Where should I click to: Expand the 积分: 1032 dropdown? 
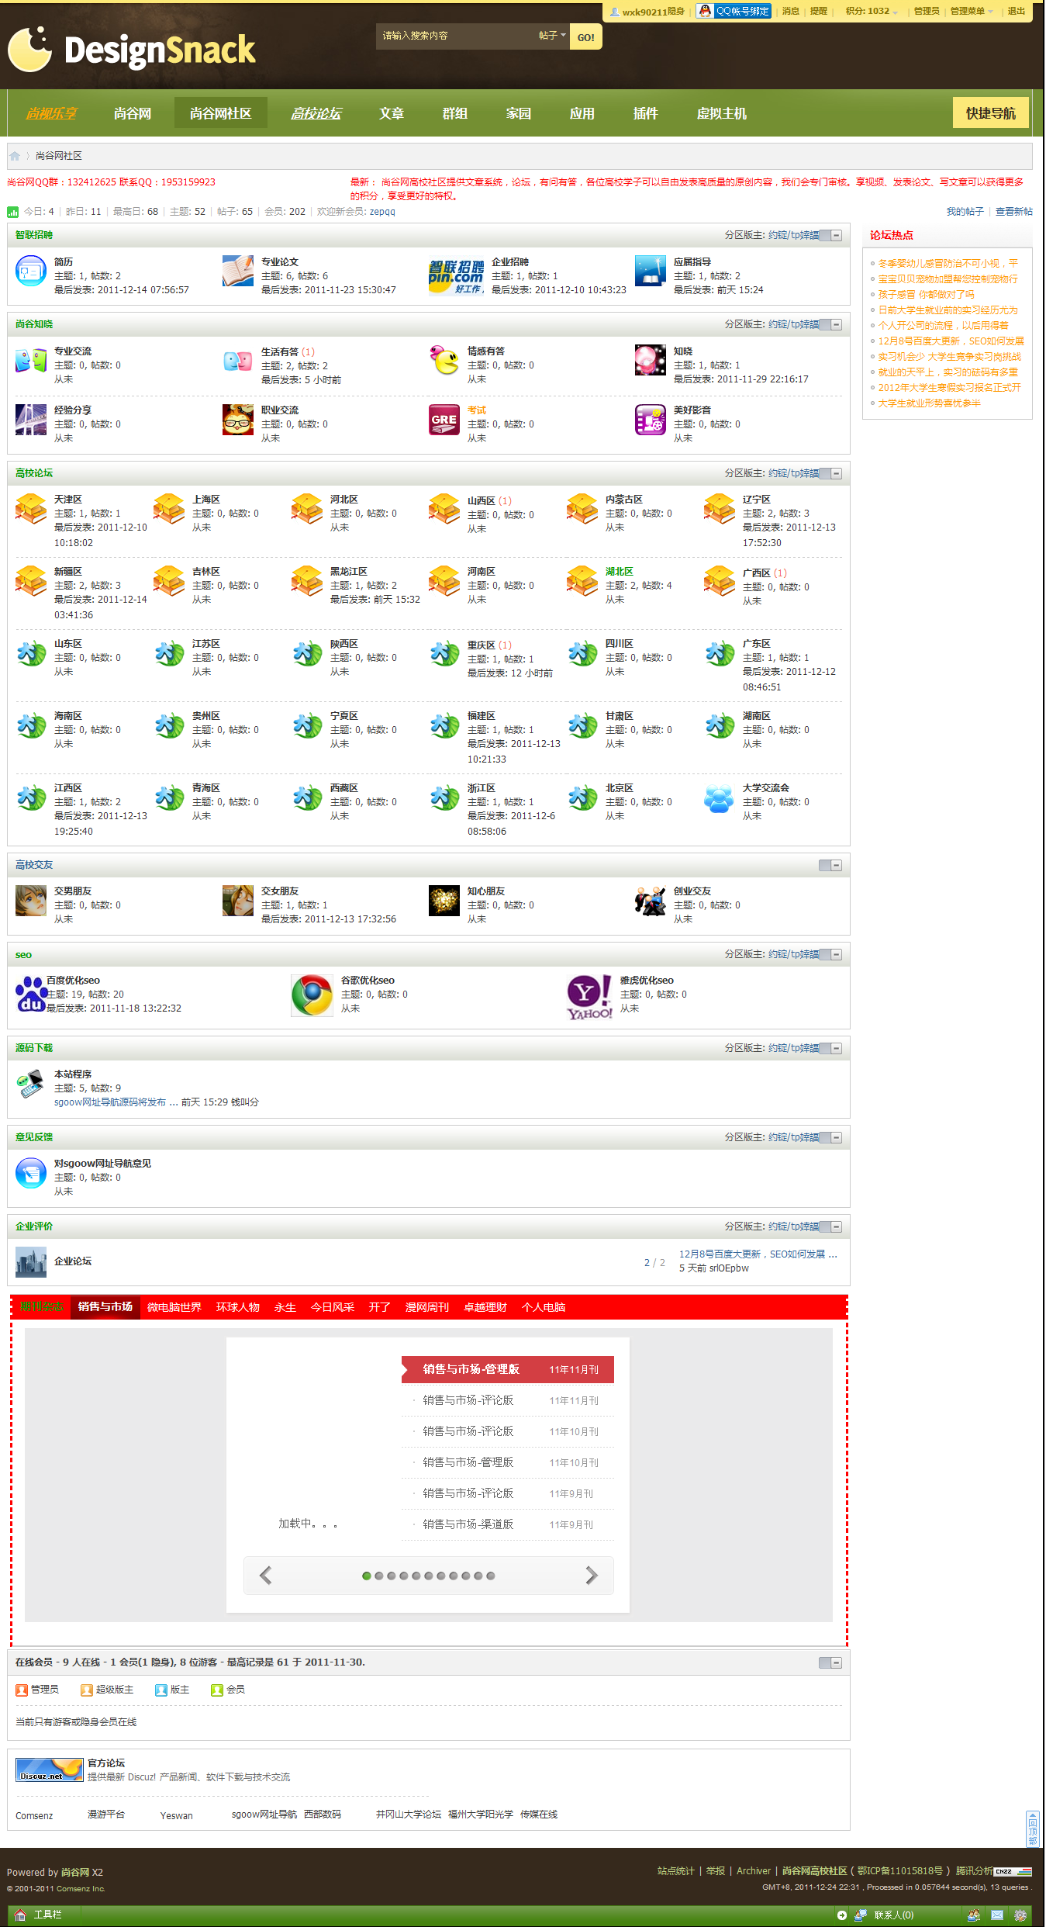point(872,12)
